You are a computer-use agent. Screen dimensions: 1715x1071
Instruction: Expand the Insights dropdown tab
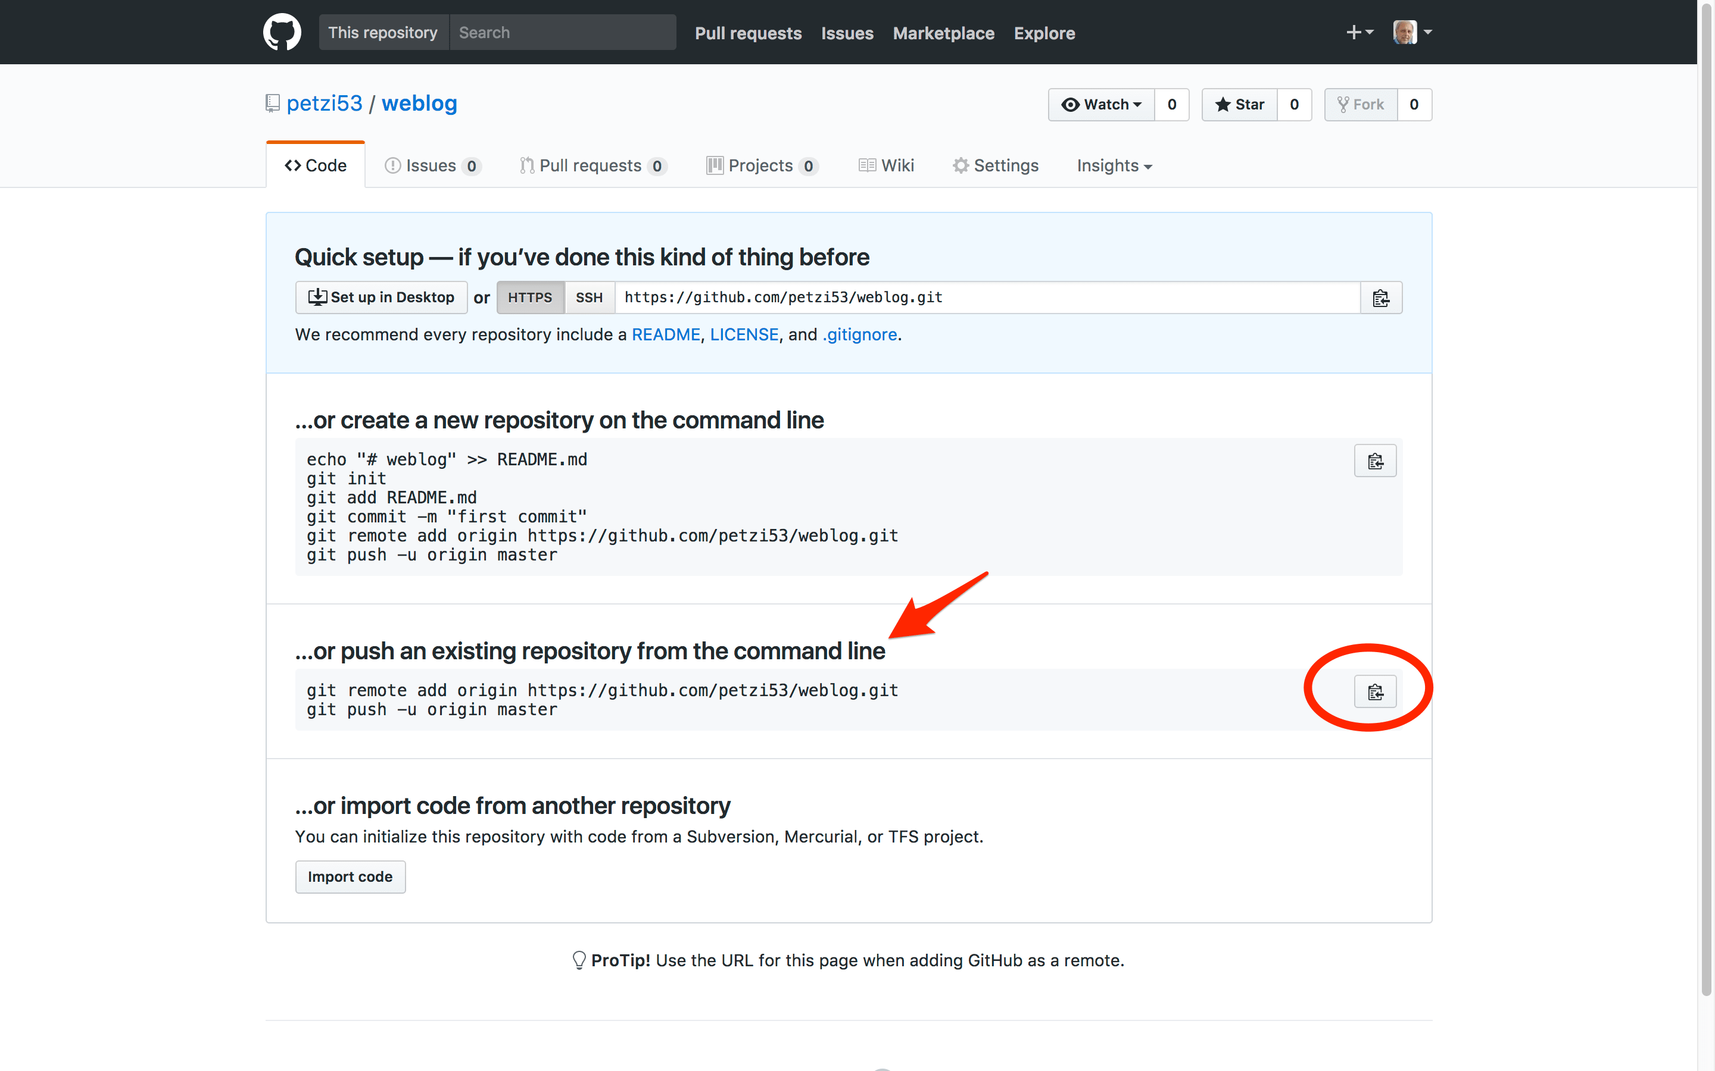[1114, 166]
